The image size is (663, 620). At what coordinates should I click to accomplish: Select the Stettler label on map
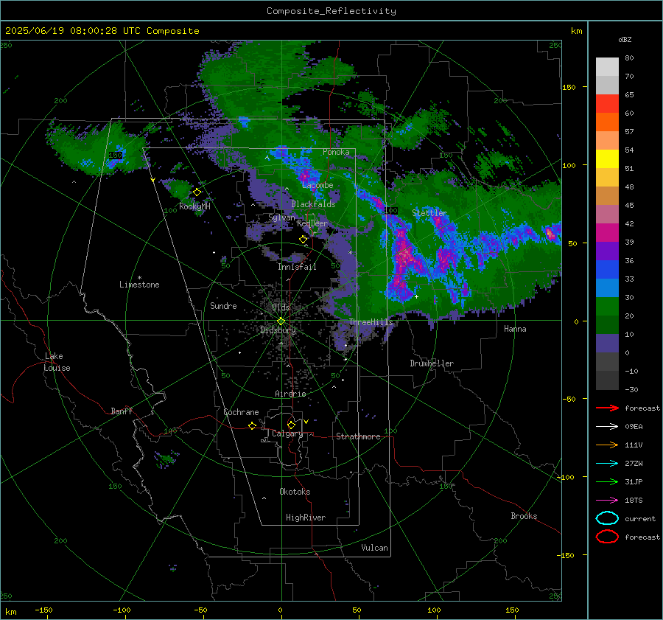[429, 213]
